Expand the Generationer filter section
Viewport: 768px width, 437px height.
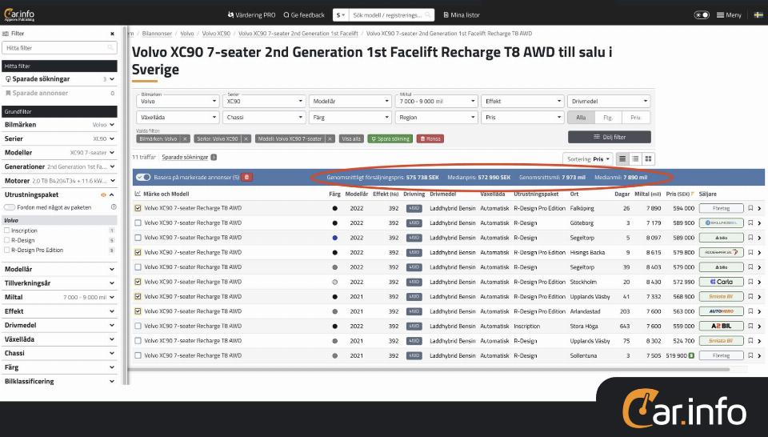[59, 166]
